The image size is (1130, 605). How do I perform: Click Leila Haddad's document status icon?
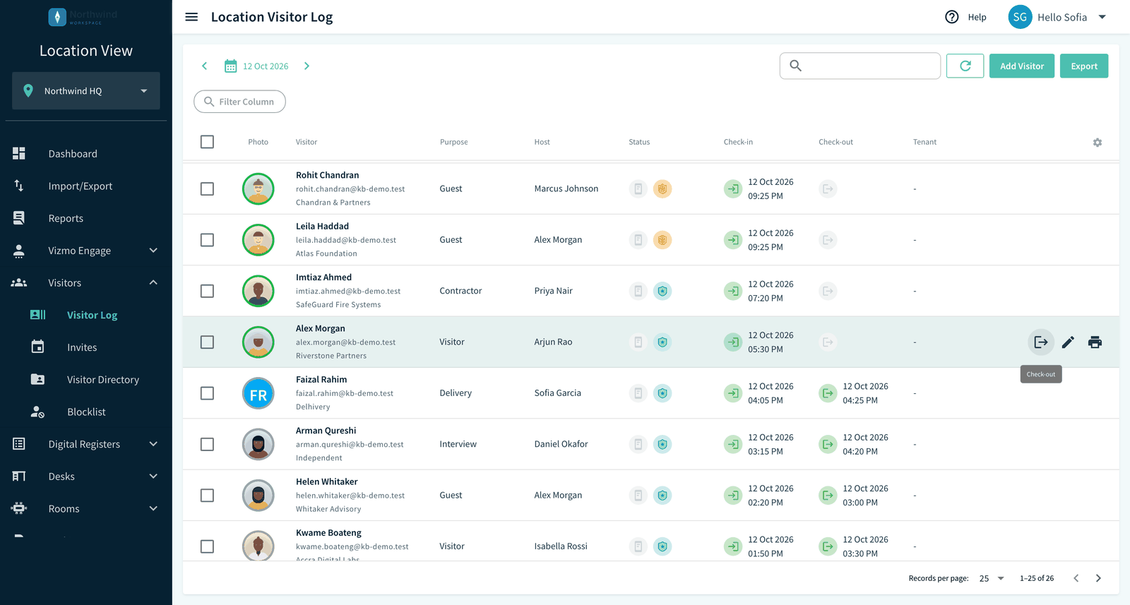[x=638, y=240]
